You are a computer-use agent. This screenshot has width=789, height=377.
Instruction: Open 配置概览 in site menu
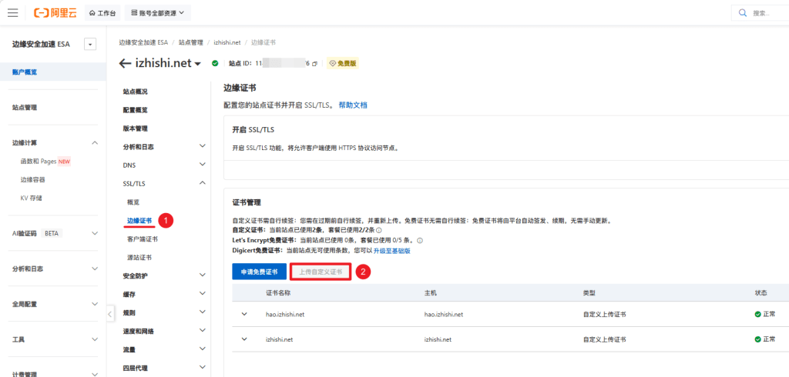point(136,110)
